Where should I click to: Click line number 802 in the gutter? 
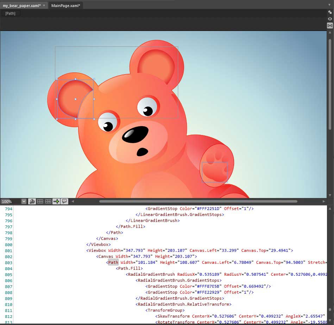8,257
